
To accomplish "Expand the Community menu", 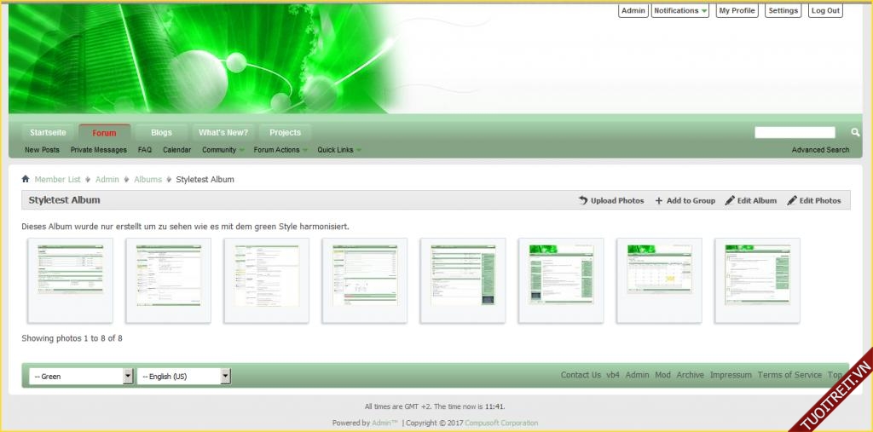I will [x=223, y=150].
